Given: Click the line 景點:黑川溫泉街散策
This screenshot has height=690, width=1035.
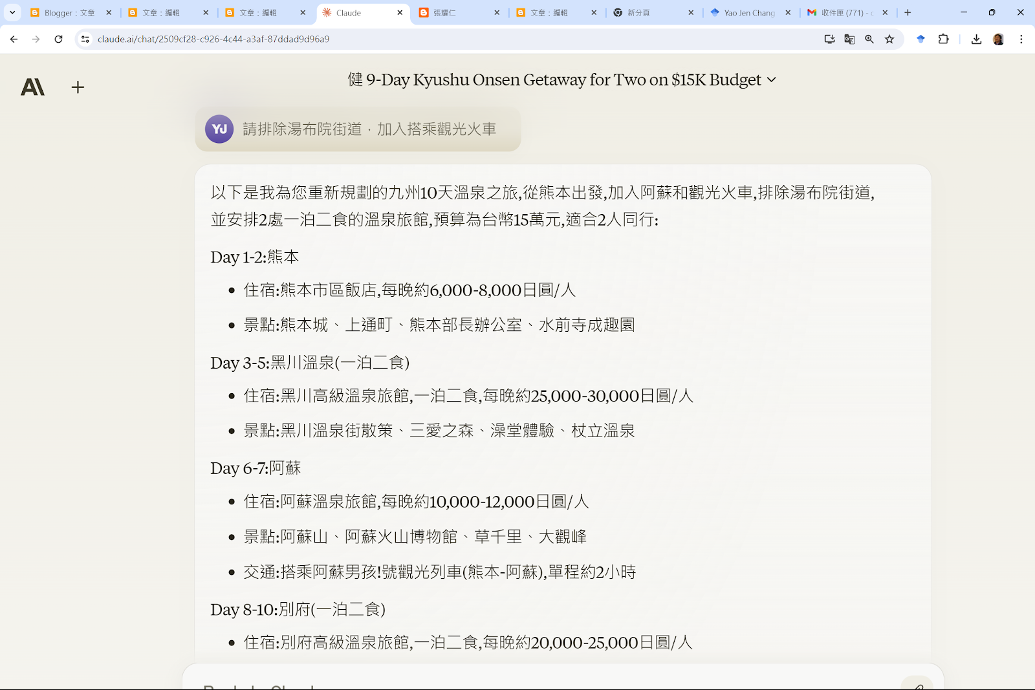Looking at the screenshot, I should pyautogui.click(x=439, y=431).
